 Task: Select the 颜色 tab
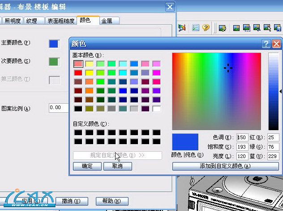pos(88,20)
